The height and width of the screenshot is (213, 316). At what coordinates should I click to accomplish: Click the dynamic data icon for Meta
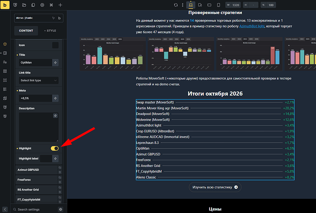point(55,98)
